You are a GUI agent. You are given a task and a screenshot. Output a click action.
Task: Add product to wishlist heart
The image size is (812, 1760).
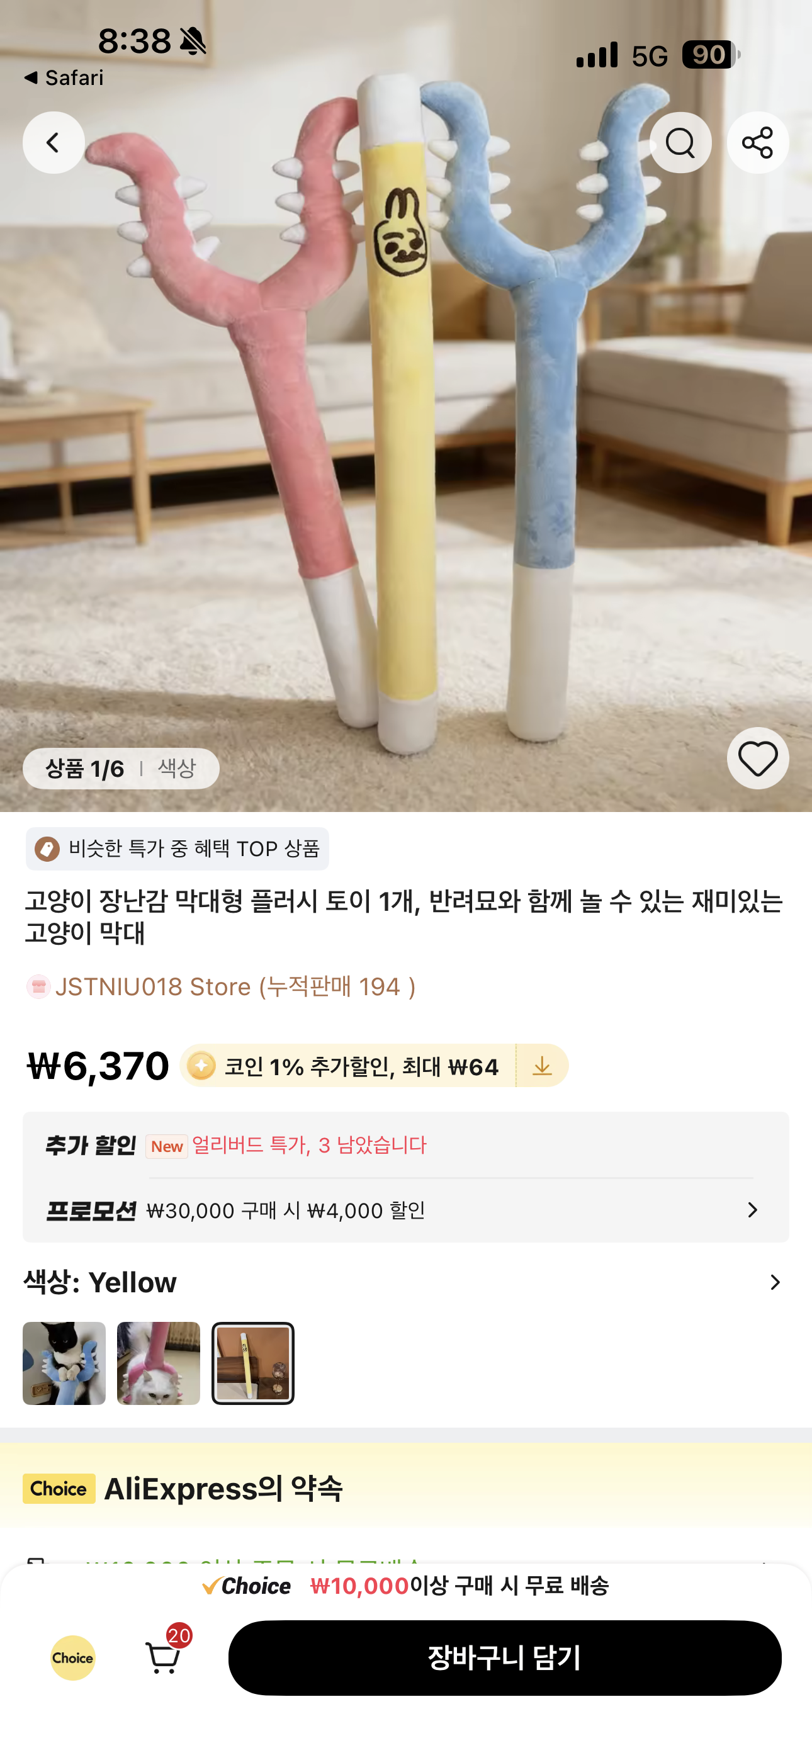[757, 758]
